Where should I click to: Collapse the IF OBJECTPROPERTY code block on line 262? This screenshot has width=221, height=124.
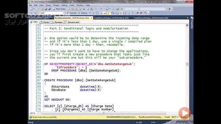coord(43,64)
